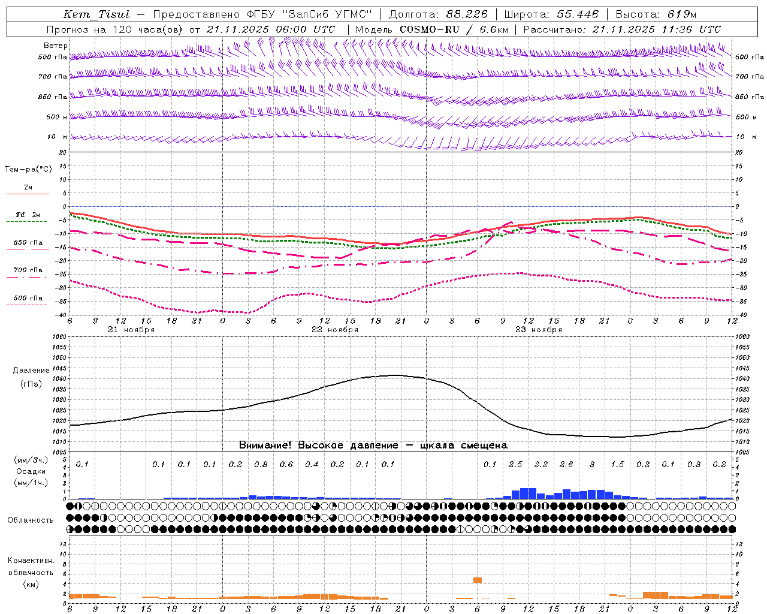The height and width of the screenshot is (614, 767).
Task: Click the '23 ноября' date label
Action: [539, 330]
